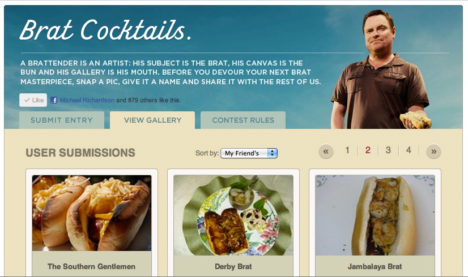
Task: Open The Southern Gentlemen brat photo
Action: [92, 213]
